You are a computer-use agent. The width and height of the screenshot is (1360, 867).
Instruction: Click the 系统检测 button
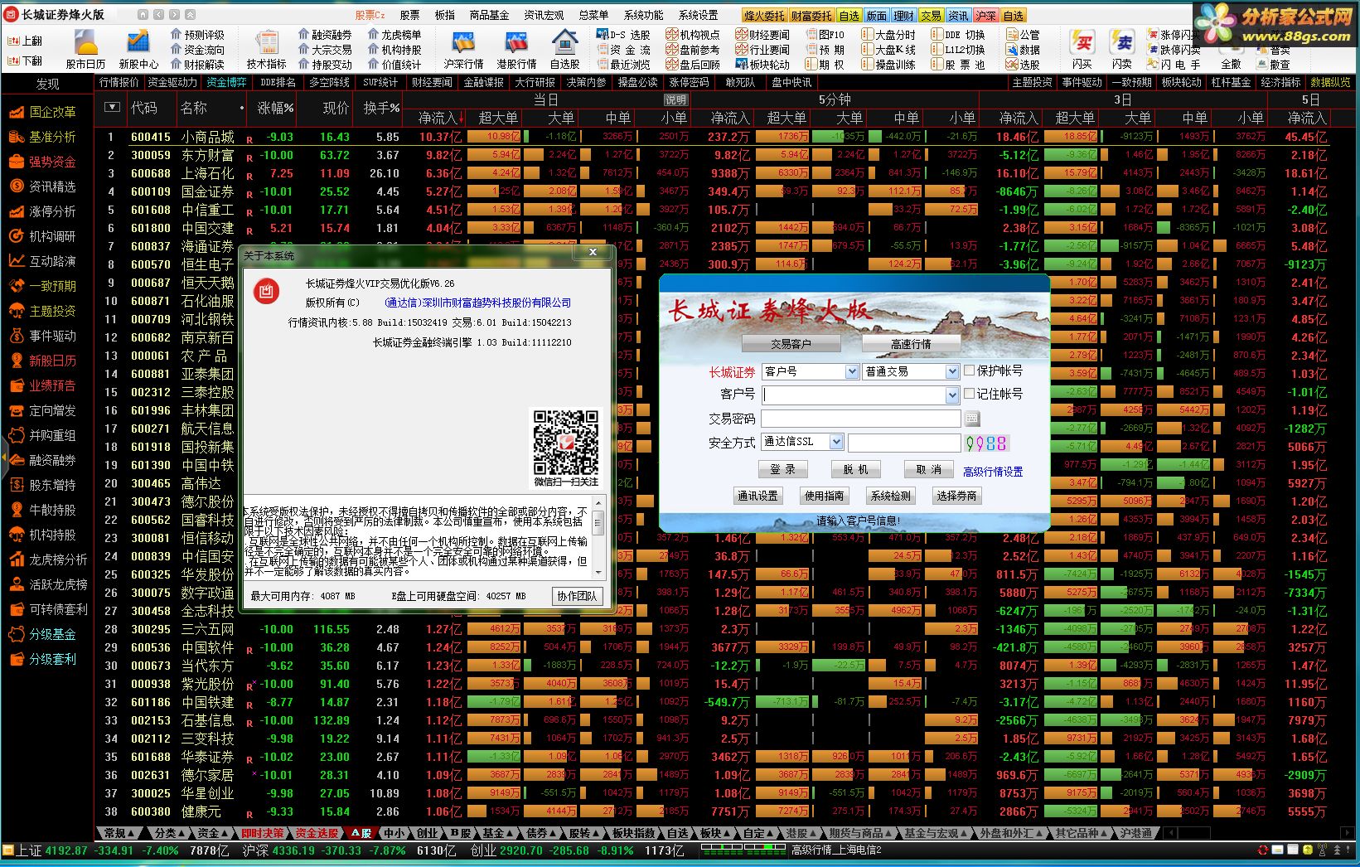tap(890, 496)
